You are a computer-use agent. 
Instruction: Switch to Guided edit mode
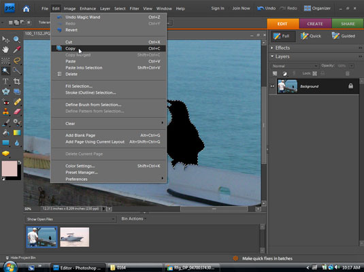coord(344,36)
